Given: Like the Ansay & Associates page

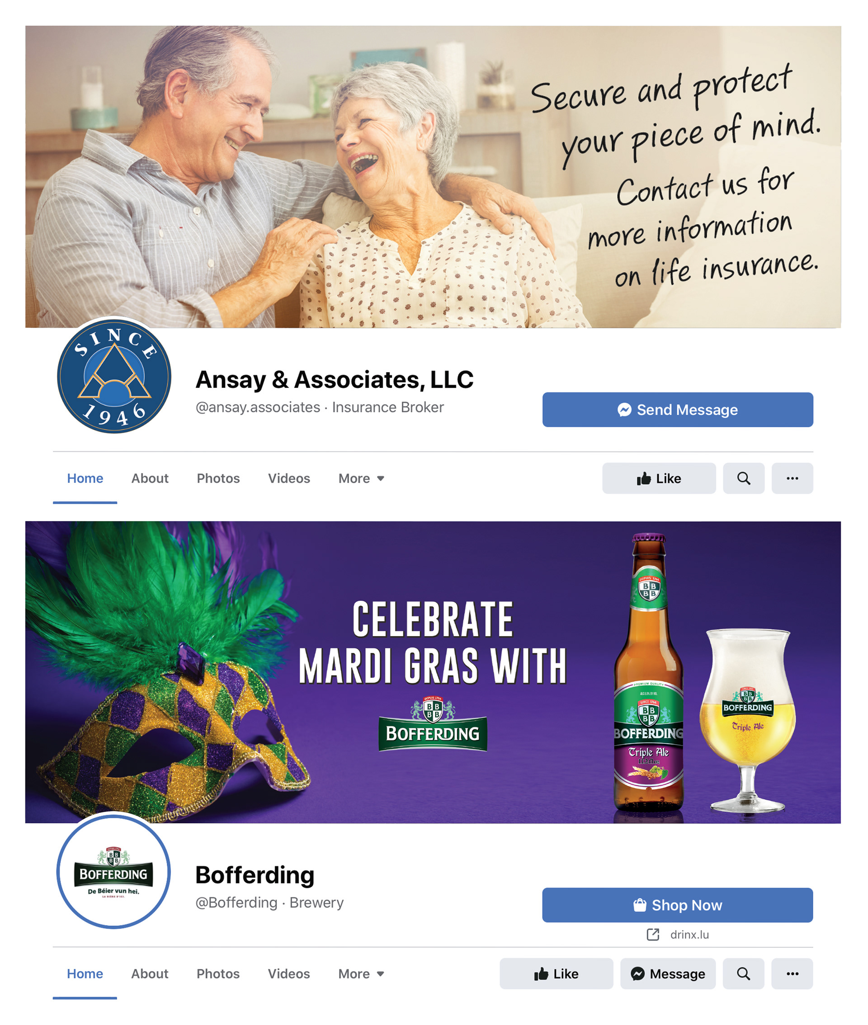Looking at the screenshot, I should (x=659, y=478).
